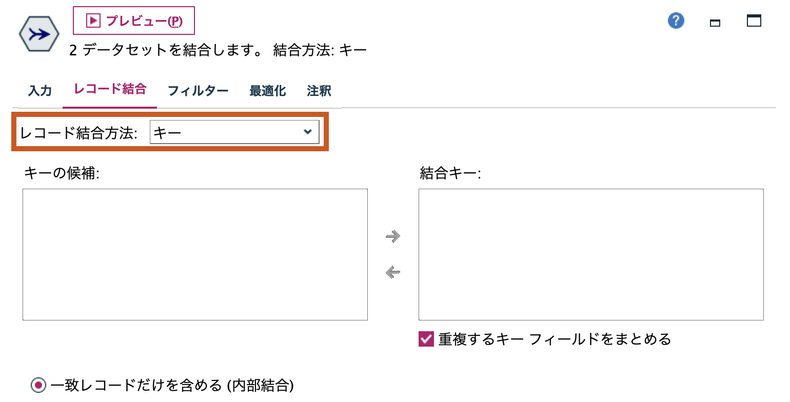Open the レコード結合方法 dropdown
Viewport: 790px width, 402px height.
tap(234, 132)
